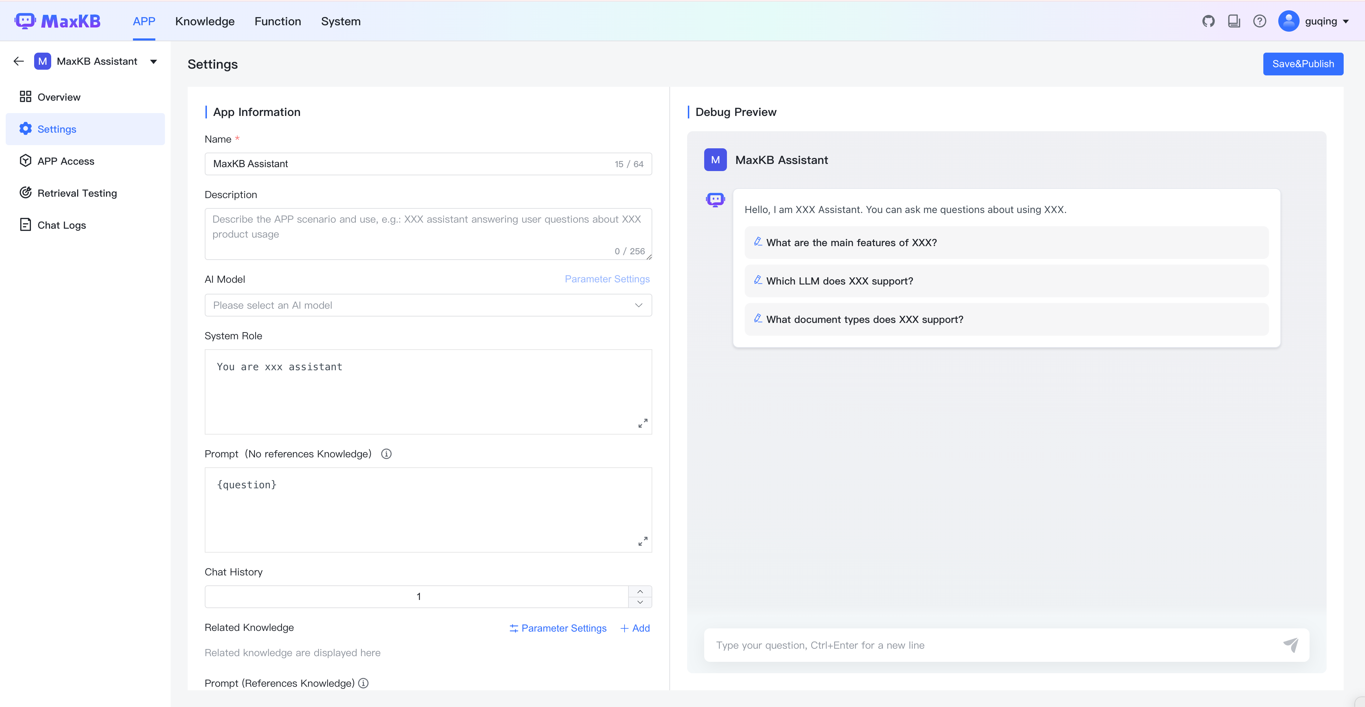Open Related Knowledge Parameter Settings
Screen dimensions: 1365x707
click(x=558, y=628)
